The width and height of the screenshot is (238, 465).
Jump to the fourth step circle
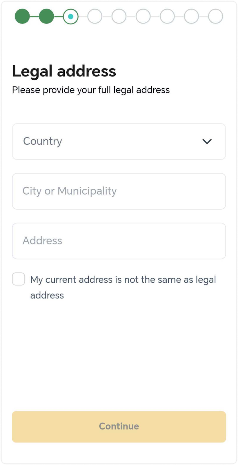95,17
